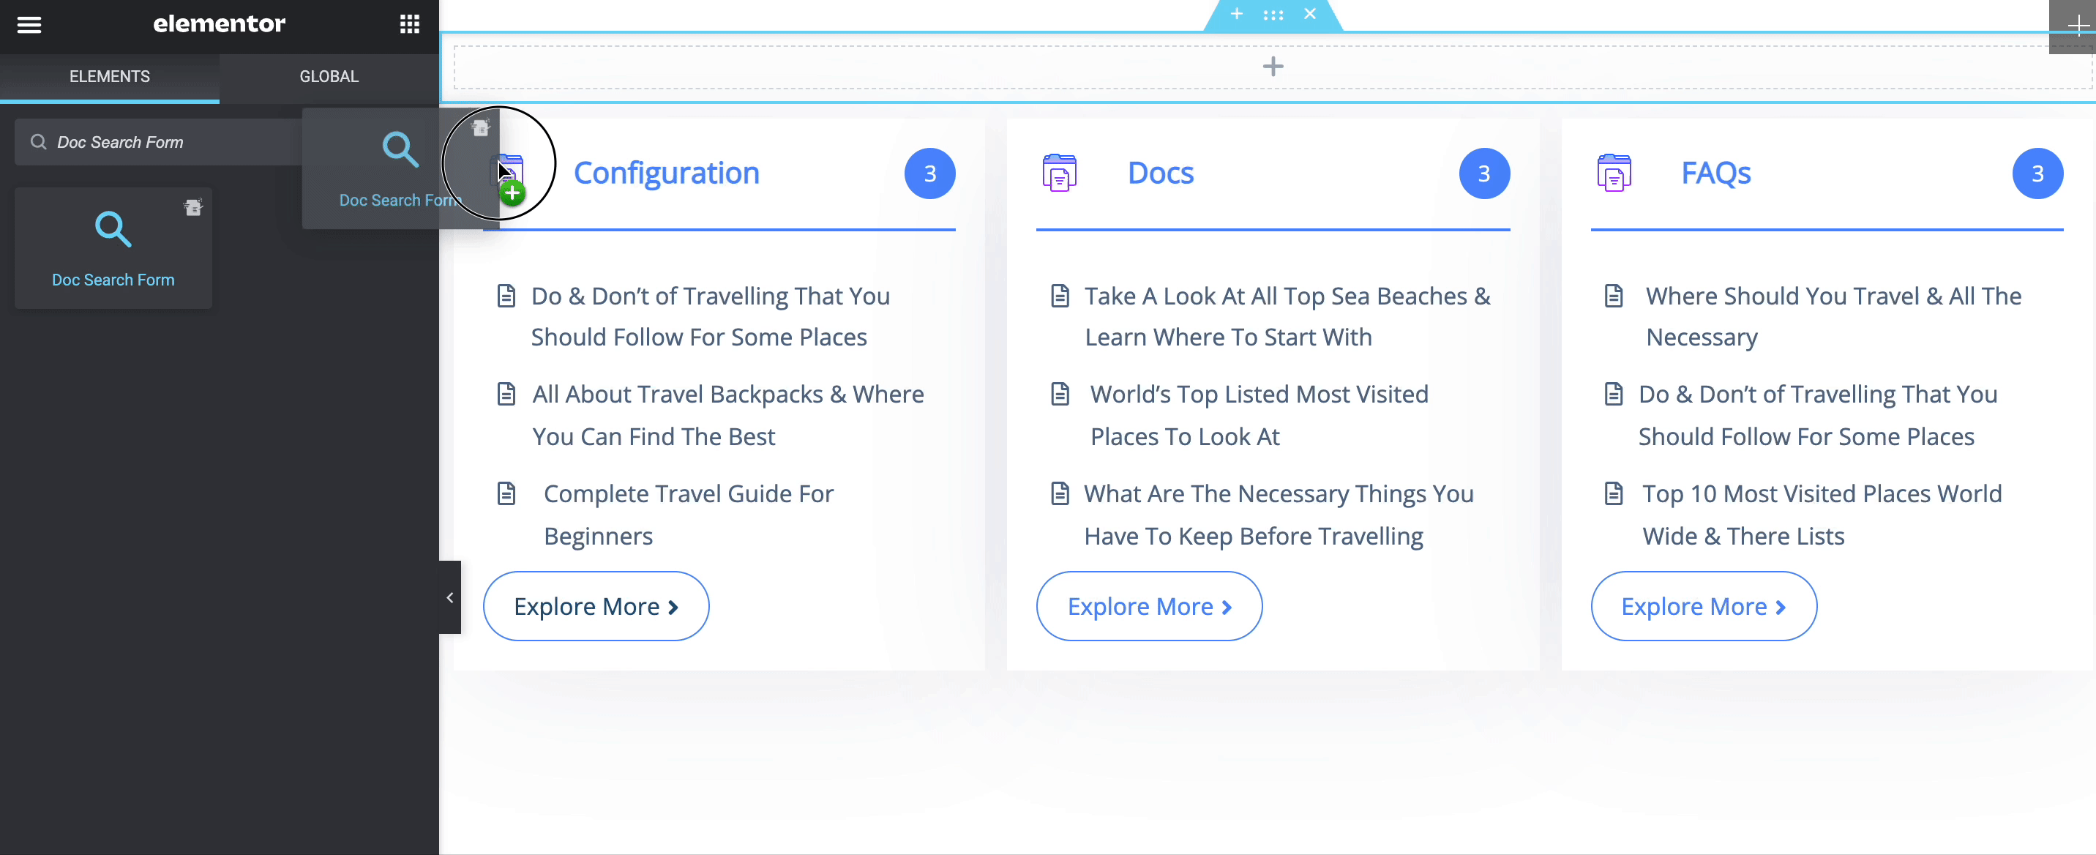Click the plus icon in empty drop area

click(x=1273, y=67)
